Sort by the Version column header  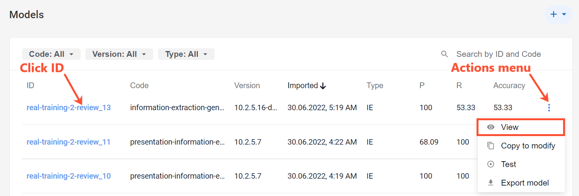247,85
